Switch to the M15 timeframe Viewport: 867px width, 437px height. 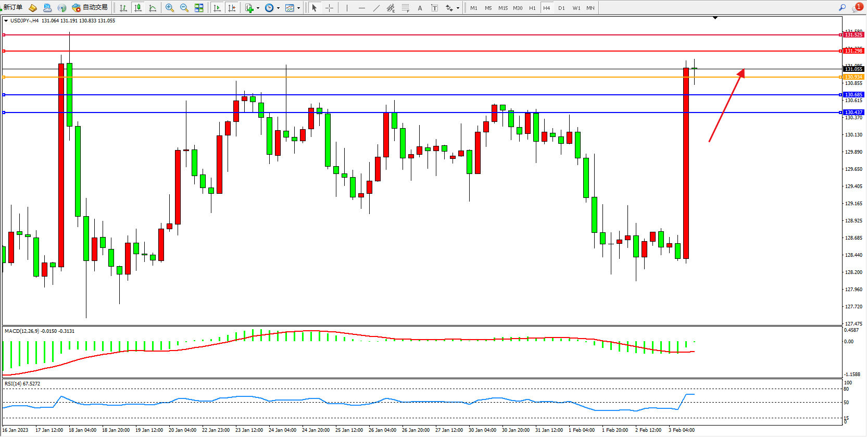(502, 8)
